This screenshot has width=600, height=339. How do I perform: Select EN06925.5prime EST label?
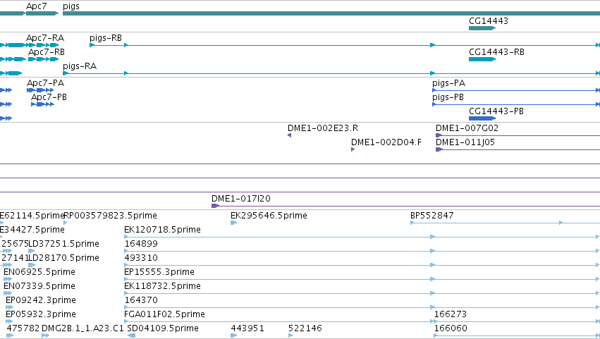click(39, 273)
